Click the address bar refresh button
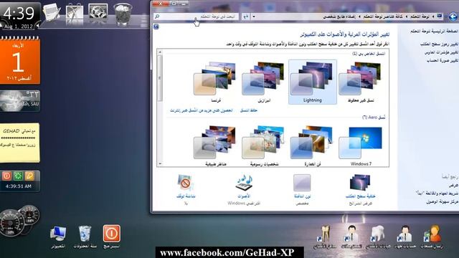The image size is (459, 258). pyautogui.click(x=245, y=16)
